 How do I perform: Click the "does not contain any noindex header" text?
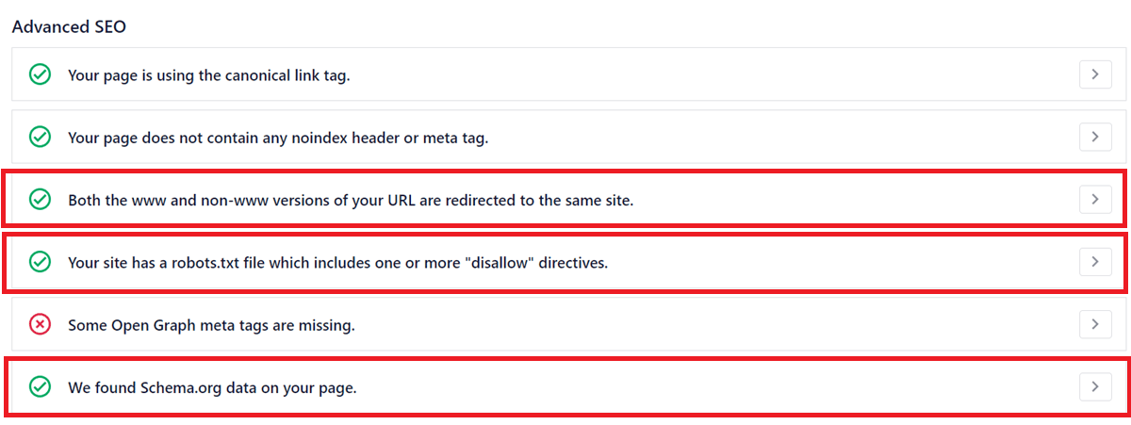[278, 138]
